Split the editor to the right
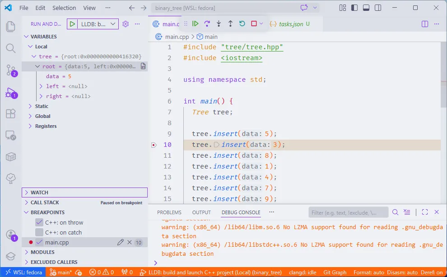447x277 pixels. pyautogui.click(x=425, y=24)
